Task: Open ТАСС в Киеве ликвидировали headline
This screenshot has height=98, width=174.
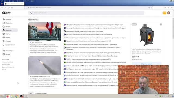Action: (88, 59)
